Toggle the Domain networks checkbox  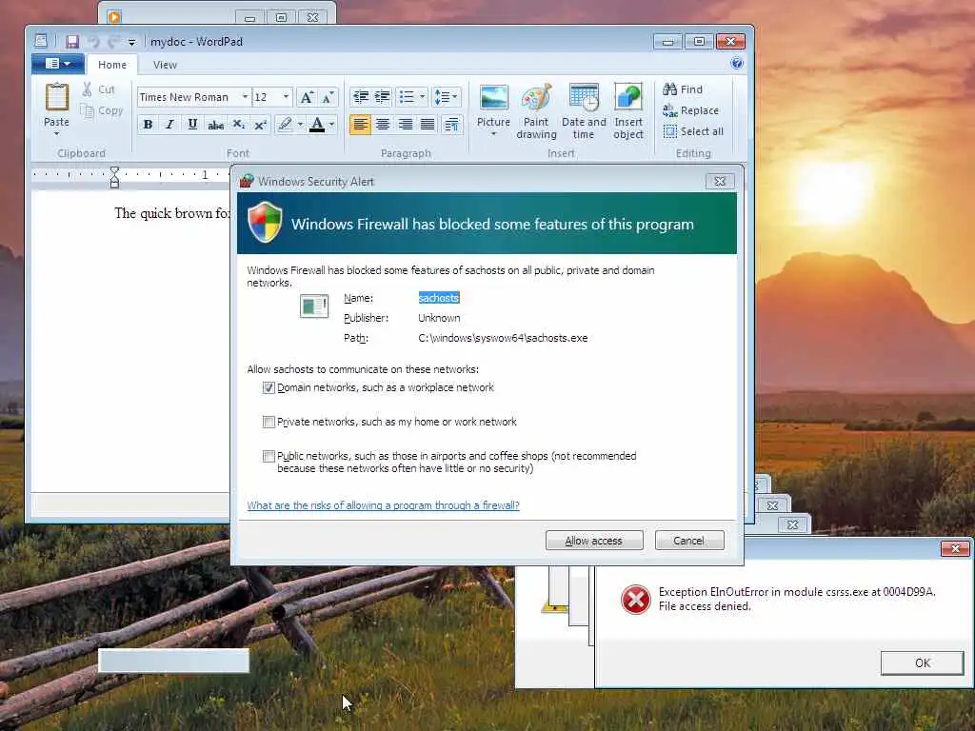269,388
